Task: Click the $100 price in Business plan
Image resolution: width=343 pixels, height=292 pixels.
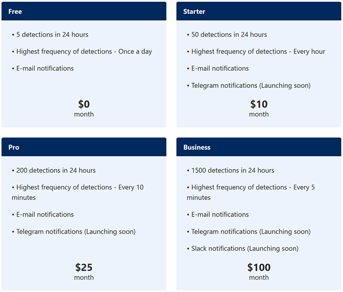Action: click(259, 268)
